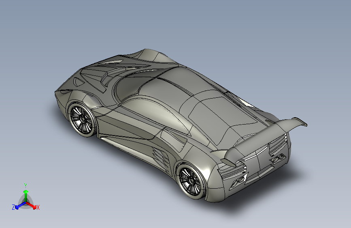Click the green Y axis arrow on triad

click(26, 196)
